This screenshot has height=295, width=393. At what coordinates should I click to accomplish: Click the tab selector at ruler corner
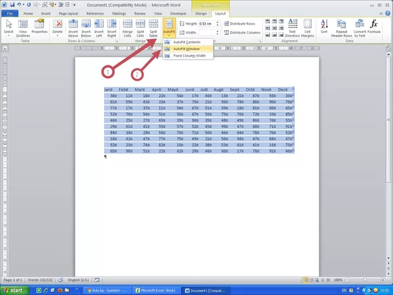coord(5,48)
